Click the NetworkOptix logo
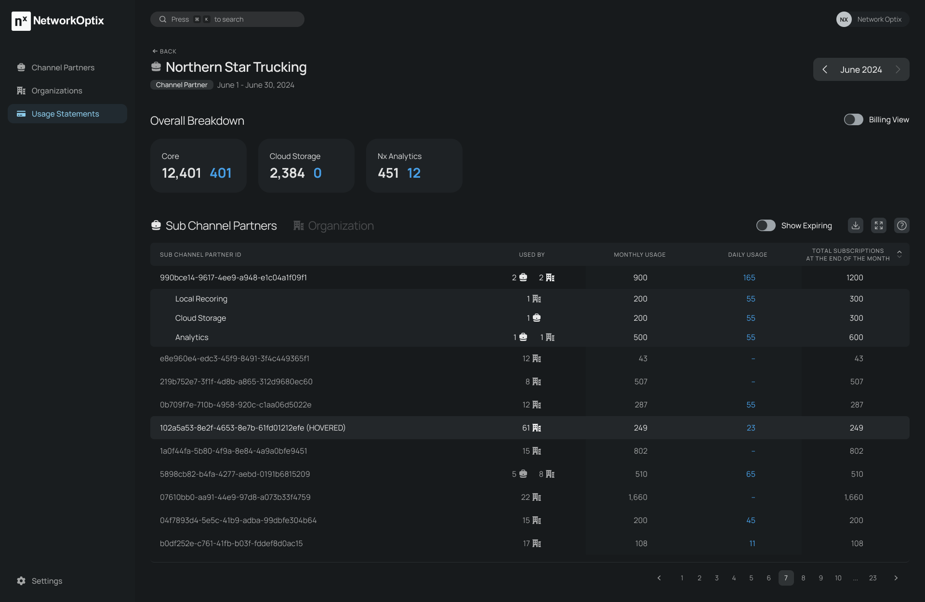 58,21
